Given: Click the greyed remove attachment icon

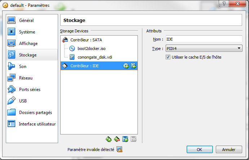Looking at the screenshot, I should (134, 139).
